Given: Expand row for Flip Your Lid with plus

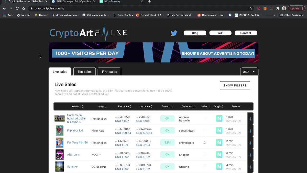Looking at the screenshot, I should point(250,131).
